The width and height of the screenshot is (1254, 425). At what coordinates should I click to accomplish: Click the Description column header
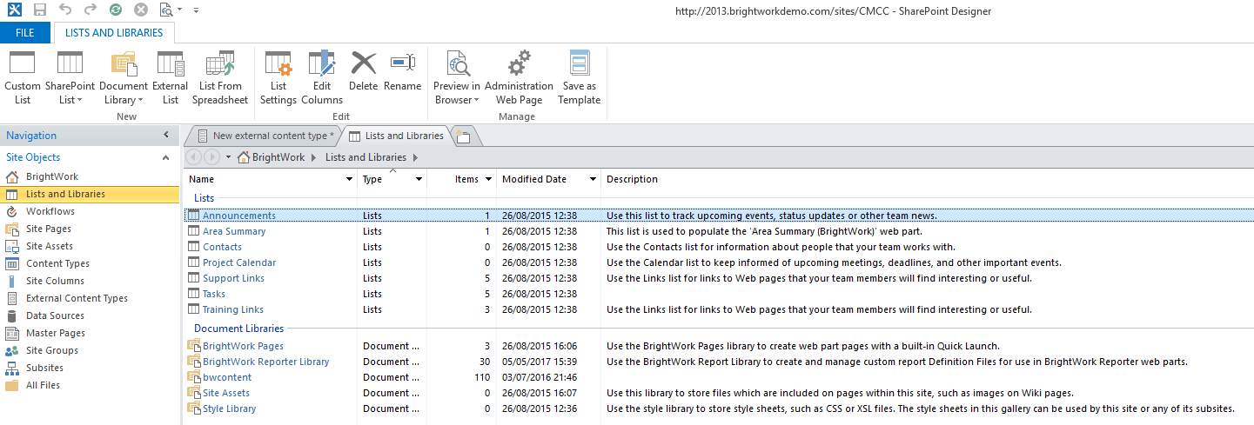pyautogui.click(x=632, y=179)
